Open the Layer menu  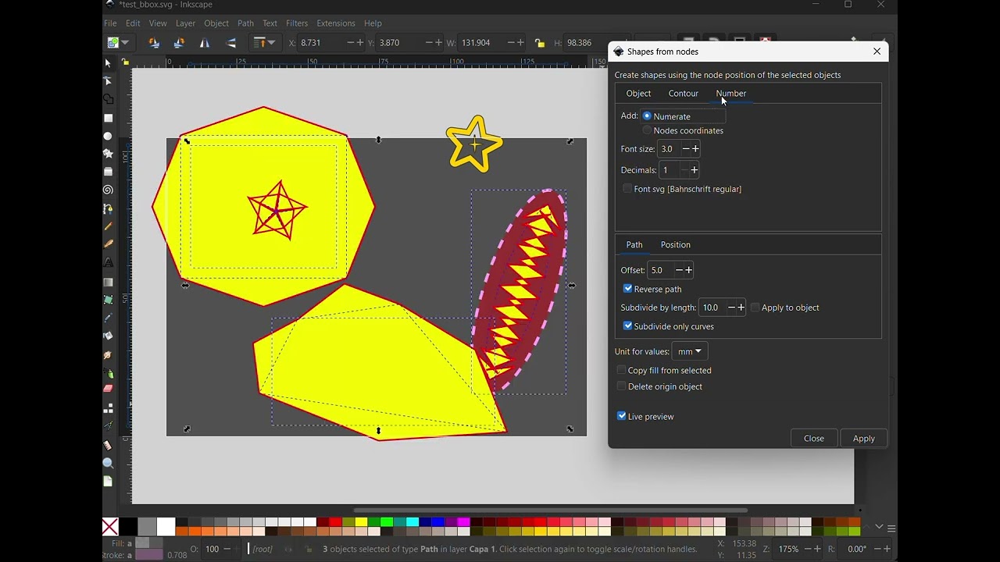(185, 23)
